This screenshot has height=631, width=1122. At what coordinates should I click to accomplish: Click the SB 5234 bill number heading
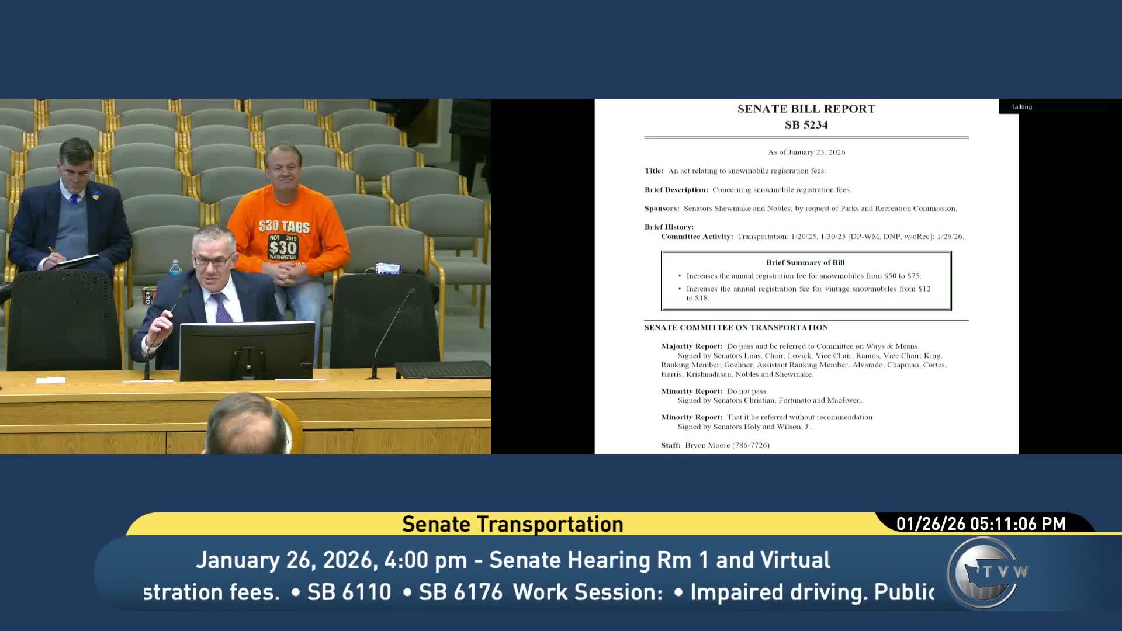[x=806, y=125]
